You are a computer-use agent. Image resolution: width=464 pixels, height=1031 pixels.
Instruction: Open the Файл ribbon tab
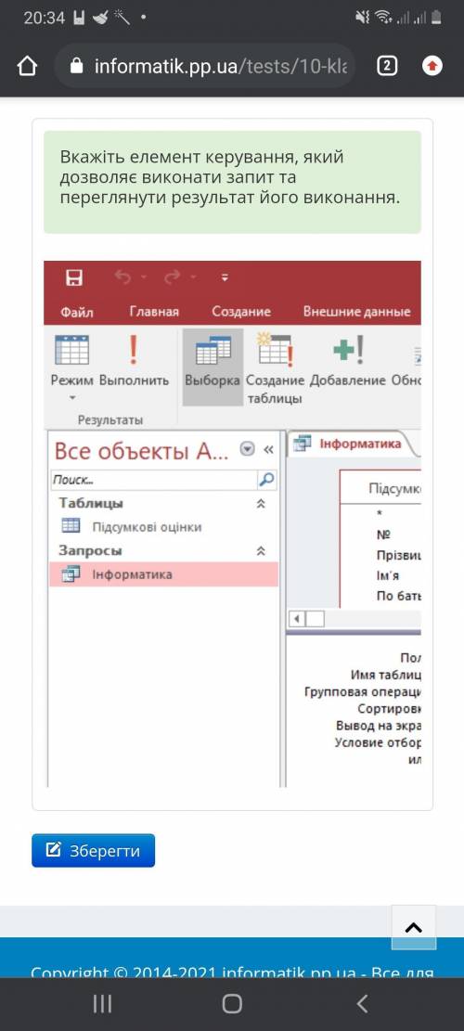(x=77, y=312)
